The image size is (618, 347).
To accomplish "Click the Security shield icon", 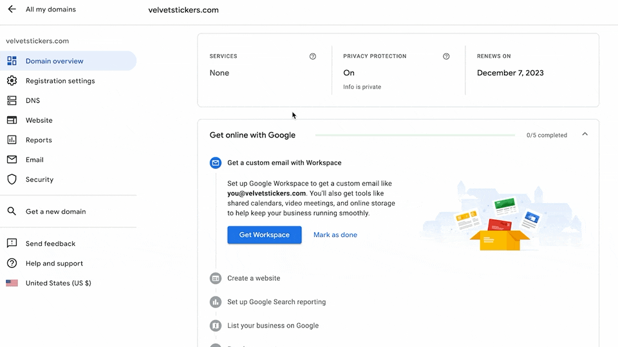I will pos(12,179).
